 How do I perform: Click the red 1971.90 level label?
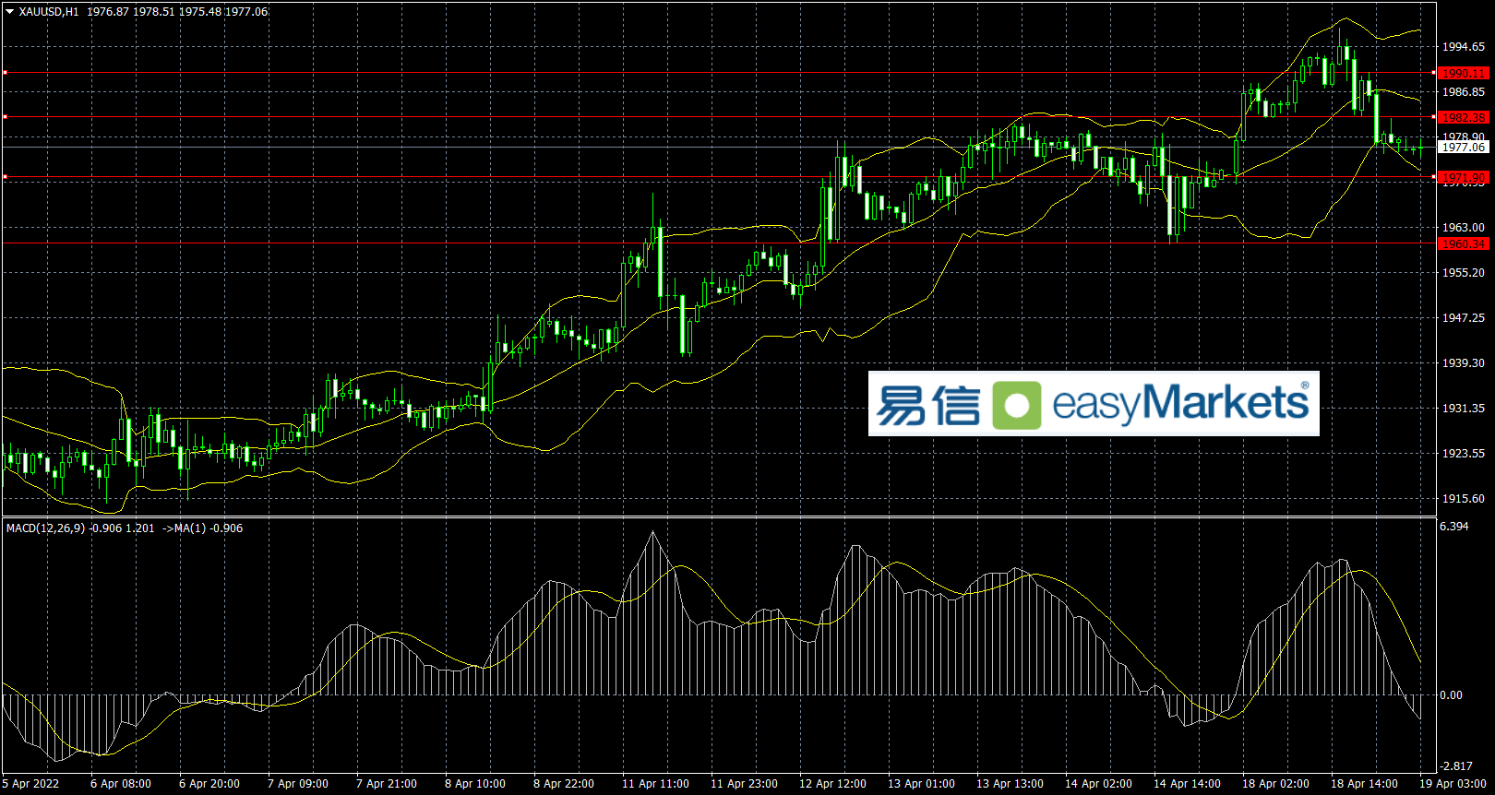click(x=1464, y=177)
